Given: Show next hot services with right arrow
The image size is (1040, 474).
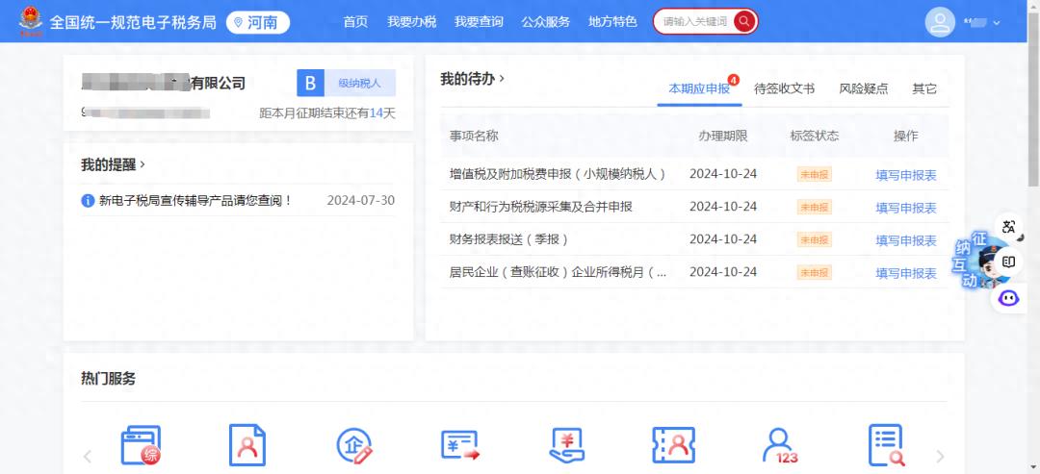Looking at the screenshot, I should coord(940,456).
